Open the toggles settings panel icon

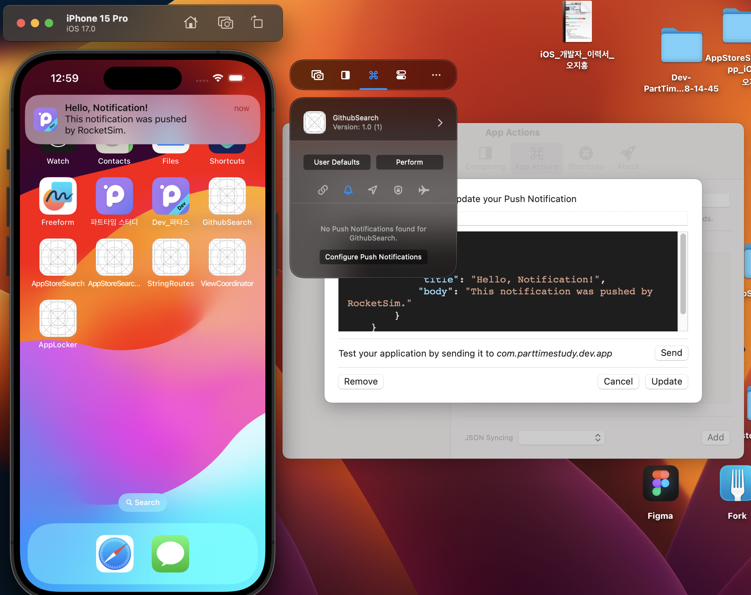pos(401,75)
